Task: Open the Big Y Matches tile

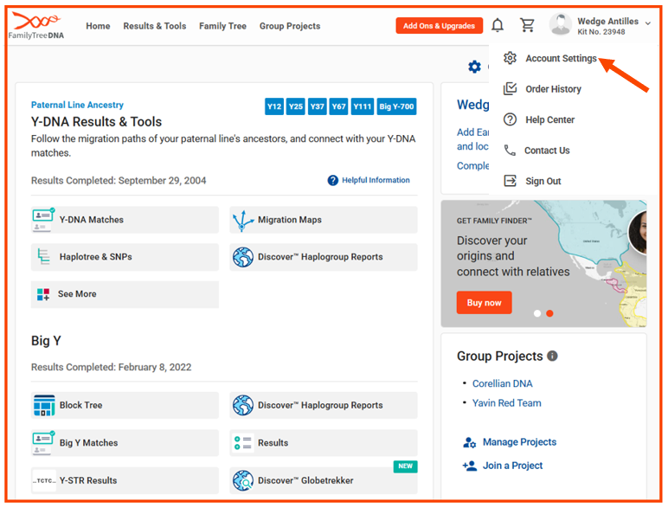Action: click(125, 443)
